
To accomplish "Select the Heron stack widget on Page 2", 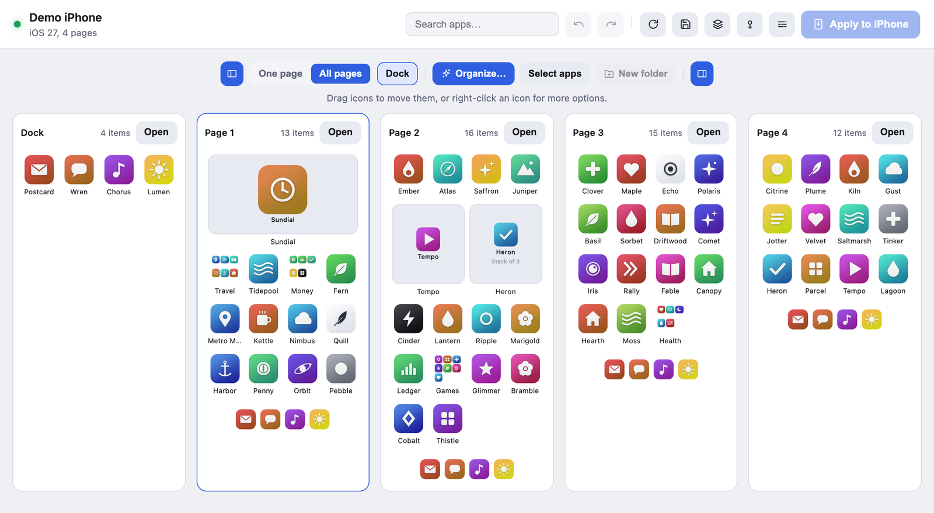I will 506,244.
